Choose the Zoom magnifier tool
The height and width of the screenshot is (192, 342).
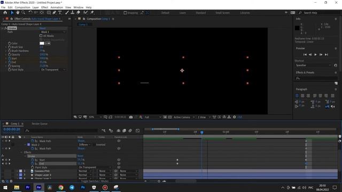click(23, 13)
